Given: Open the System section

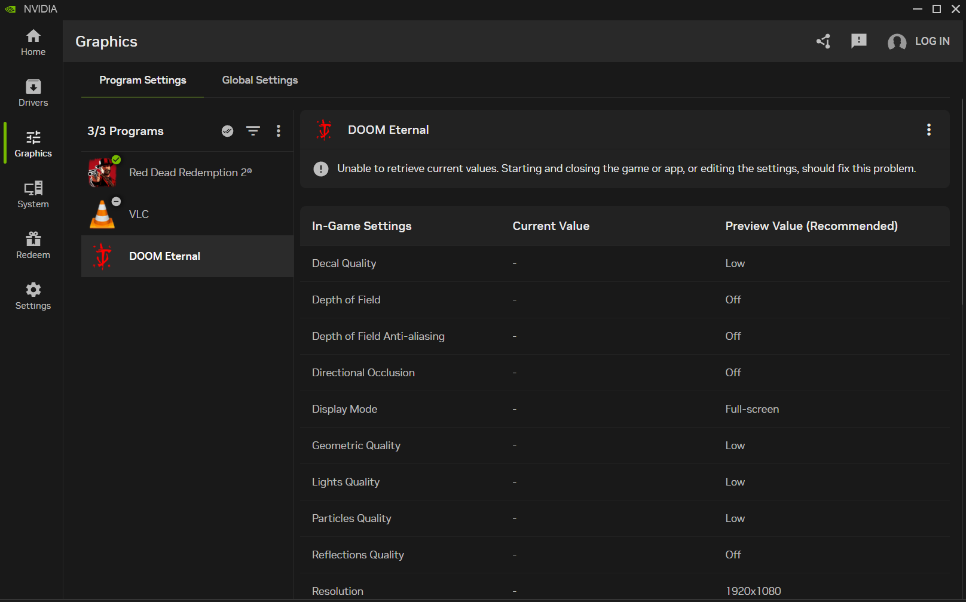Looking at the screenshot, I should [x=33, y=195].
